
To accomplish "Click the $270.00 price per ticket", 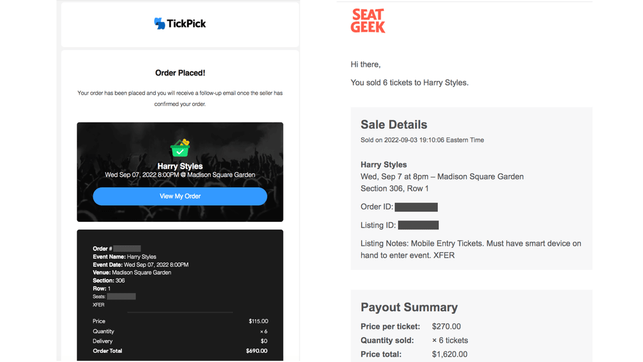I will (x=446, y=327).
